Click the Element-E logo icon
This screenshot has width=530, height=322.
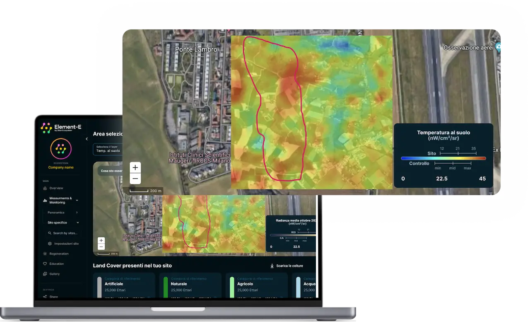click(46, 128)
